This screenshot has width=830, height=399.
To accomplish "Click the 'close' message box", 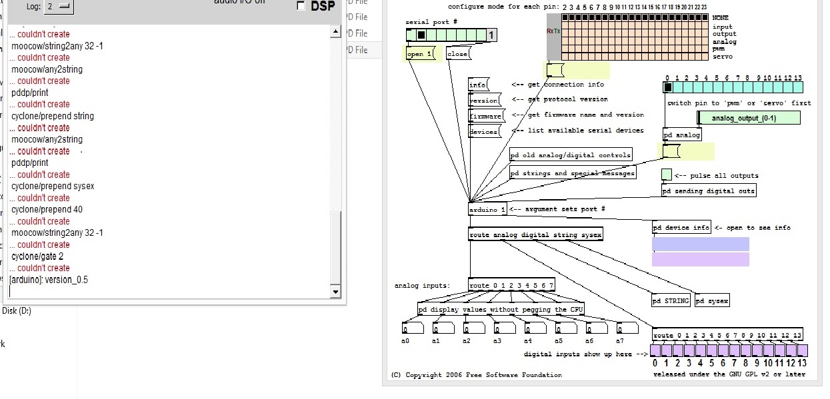I will 457,54.
